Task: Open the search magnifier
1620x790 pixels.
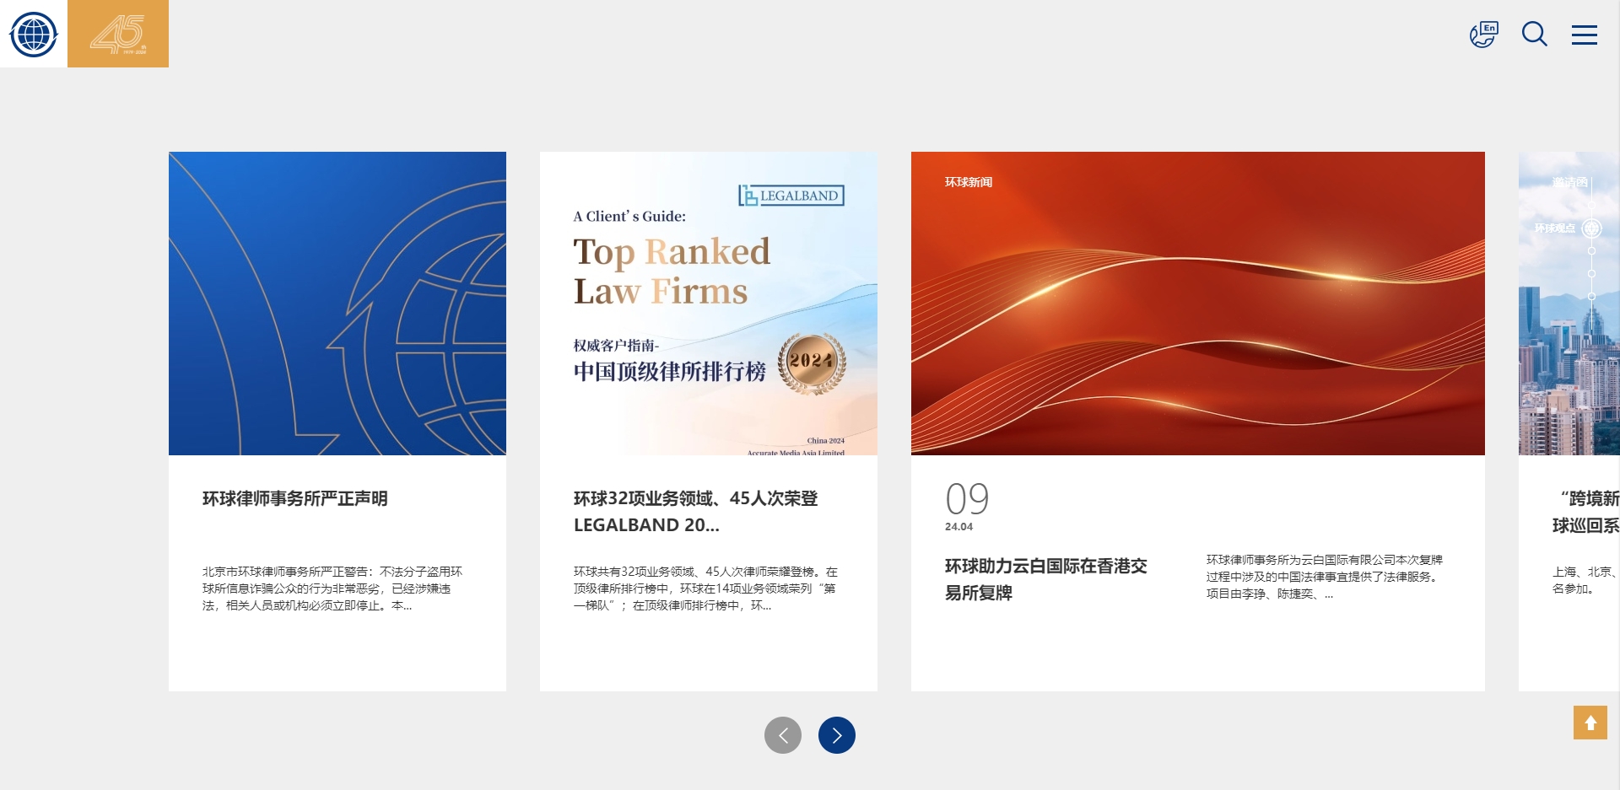Action: tap(1534, 35)
